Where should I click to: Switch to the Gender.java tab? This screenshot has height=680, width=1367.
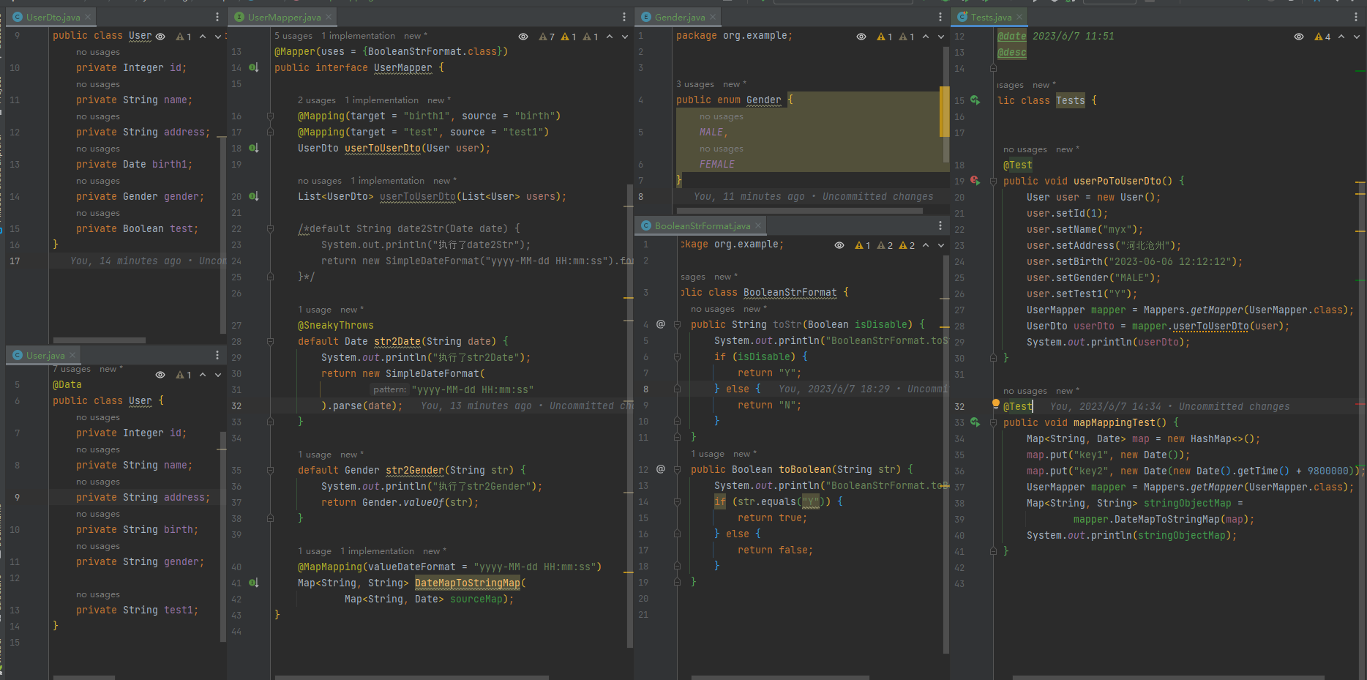pos(678,17)
